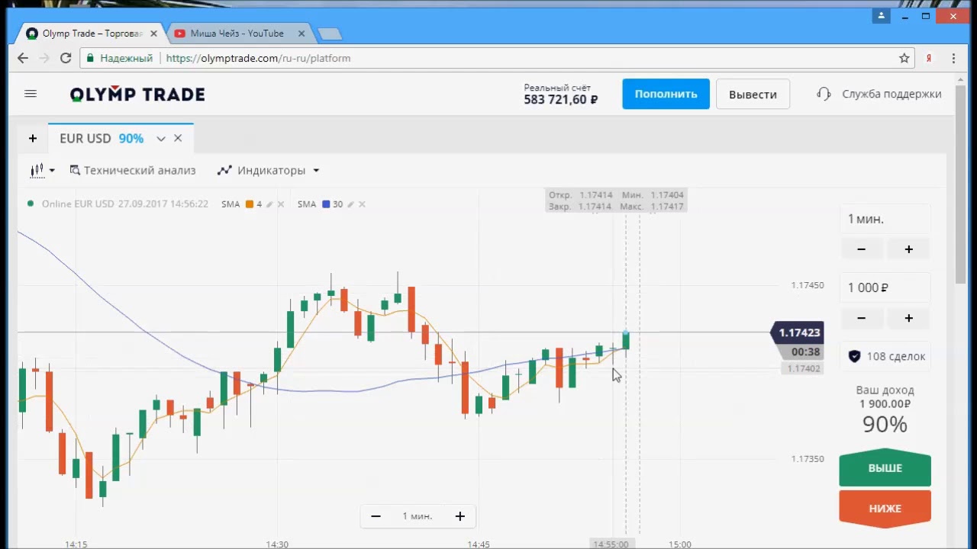
Task: Open the candlestick chart type selector
Action: pyautogui.click(x=42, y=170)
